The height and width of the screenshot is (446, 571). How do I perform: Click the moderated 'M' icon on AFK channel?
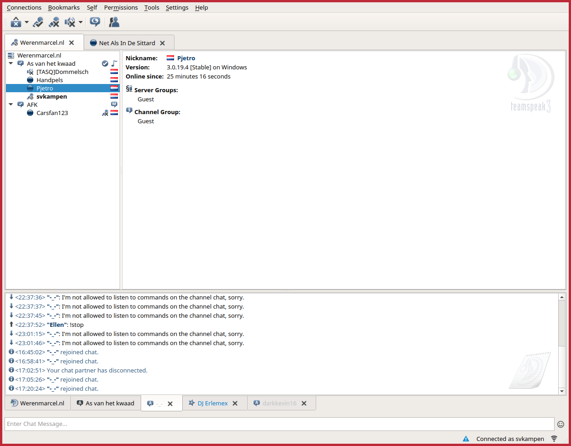[x=114, y=105]
